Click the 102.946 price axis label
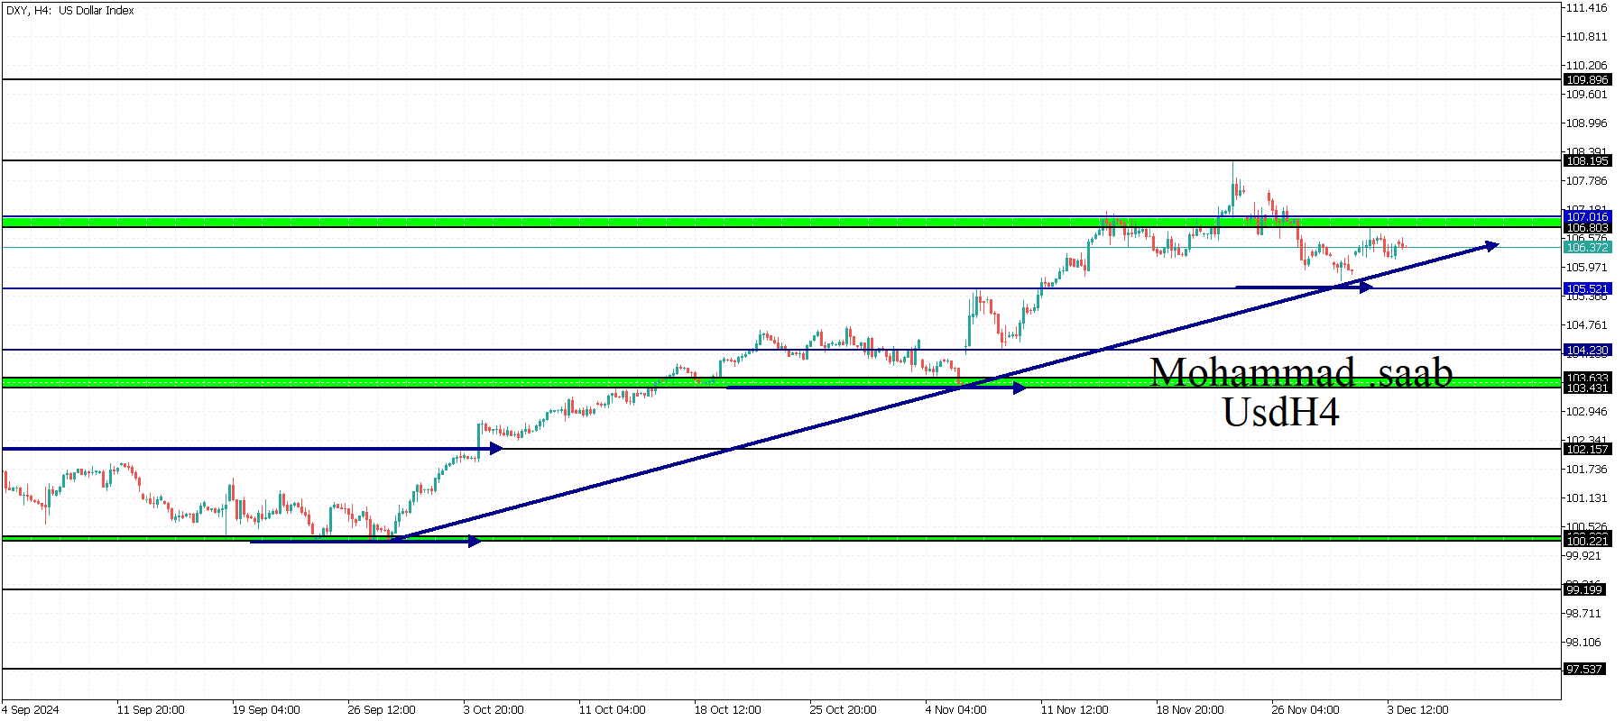 [x=1587, y=412]
